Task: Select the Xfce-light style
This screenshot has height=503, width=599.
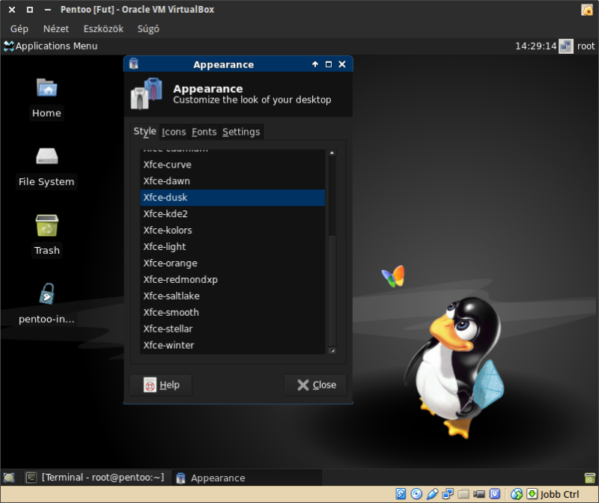Action: [x=233, y=247]
